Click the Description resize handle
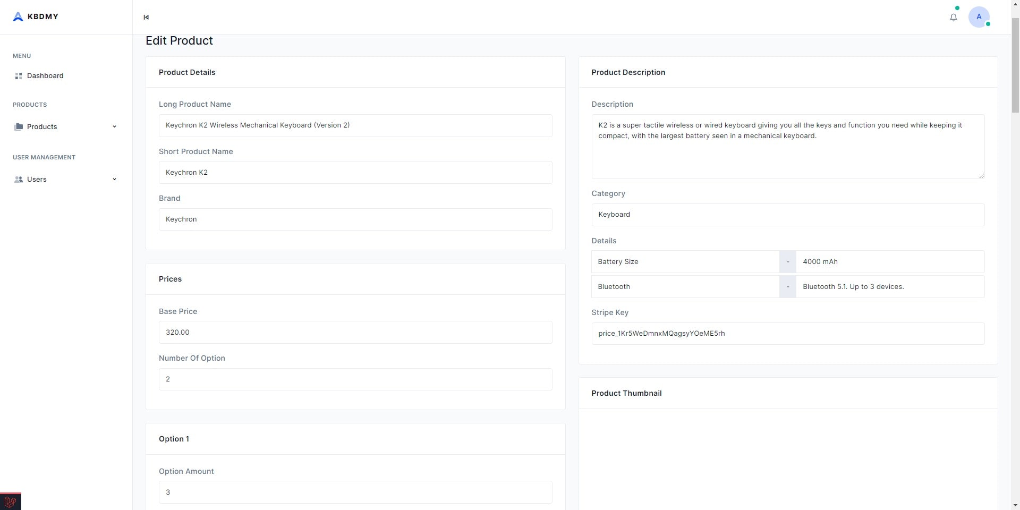This screenshot has height=510, width=1020. 981,175
